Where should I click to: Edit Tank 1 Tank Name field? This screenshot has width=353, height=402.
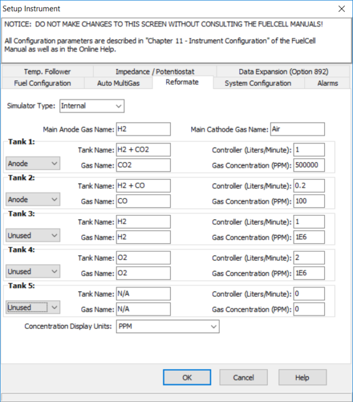pyautogui.click(x=144, y=149)
